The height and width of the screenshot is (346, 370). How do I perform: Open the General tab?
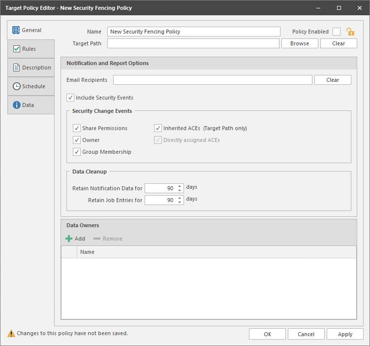pyautogui.click(x=31, y=30)
